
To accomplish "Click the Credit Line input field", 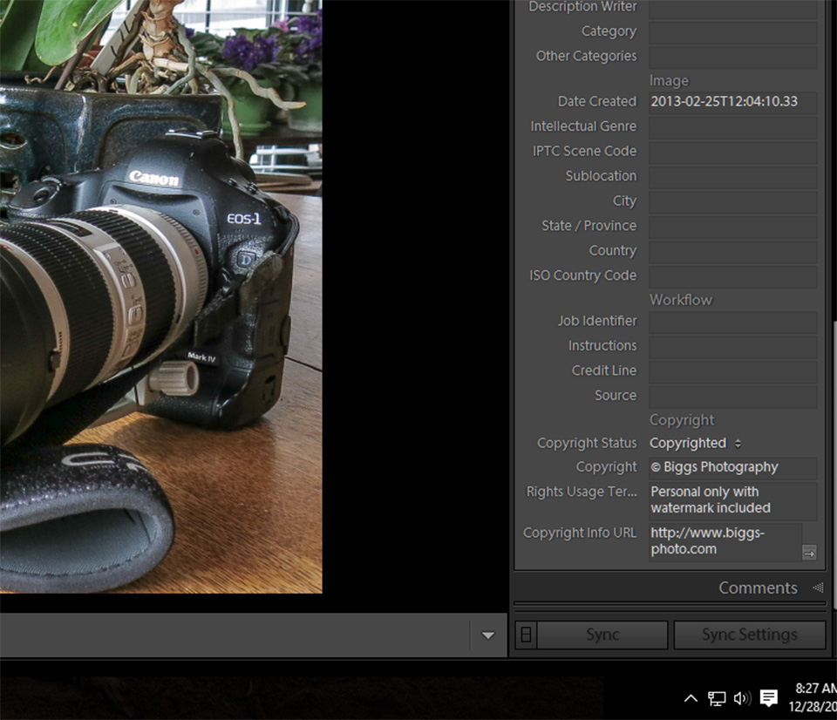I will pos(732,371).
